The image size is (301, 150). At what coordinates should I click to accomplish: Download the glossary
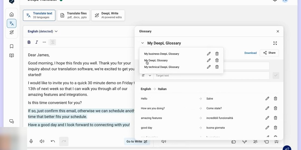tap(250, 53)
